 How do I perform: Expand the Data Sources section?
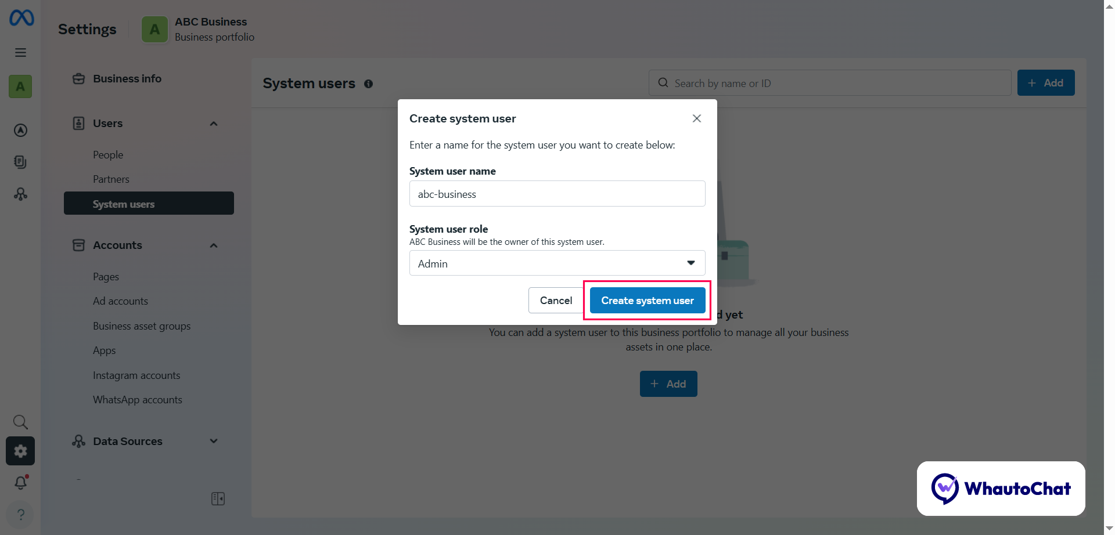coord(213,441)
